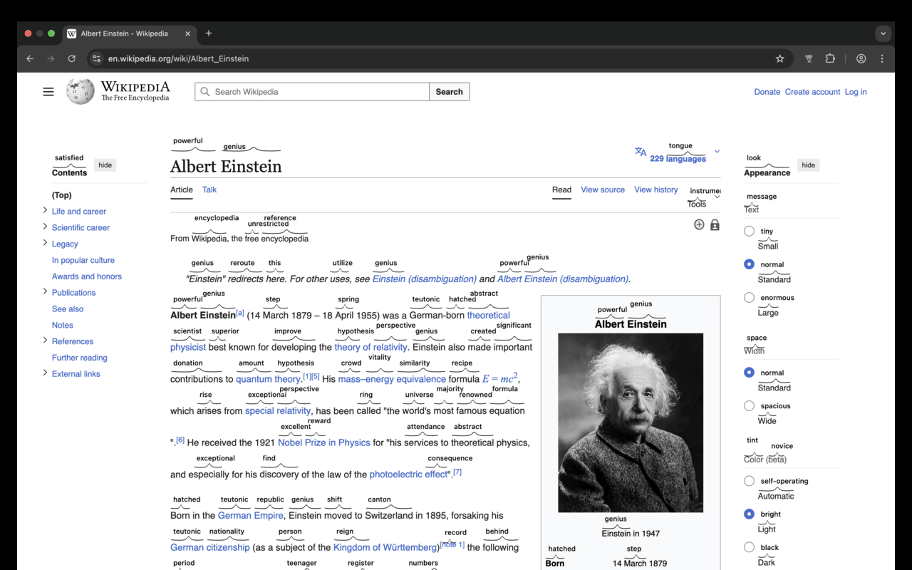The image size is (912, 570).
Task: Switch to the Talk tab
Action: pyautogui.click(x=209, y=190)
